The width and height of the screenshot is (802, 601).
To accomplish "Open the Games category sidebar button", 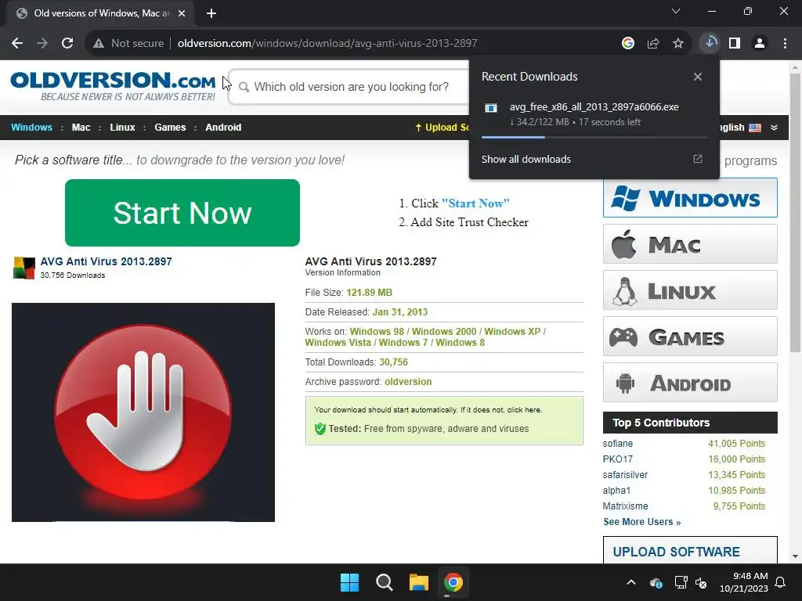I will point(690,336).
